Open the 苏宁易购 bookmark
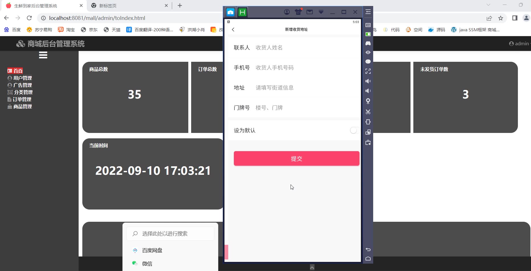The width and height of the screenshot is (531, 271). coord(39,30)
